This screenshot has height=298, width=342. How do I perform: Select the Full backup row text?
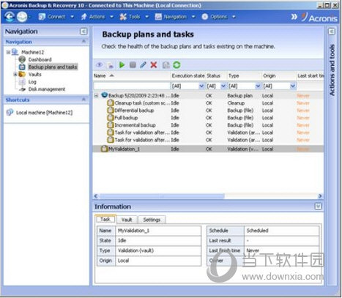[x=126, y=118]
